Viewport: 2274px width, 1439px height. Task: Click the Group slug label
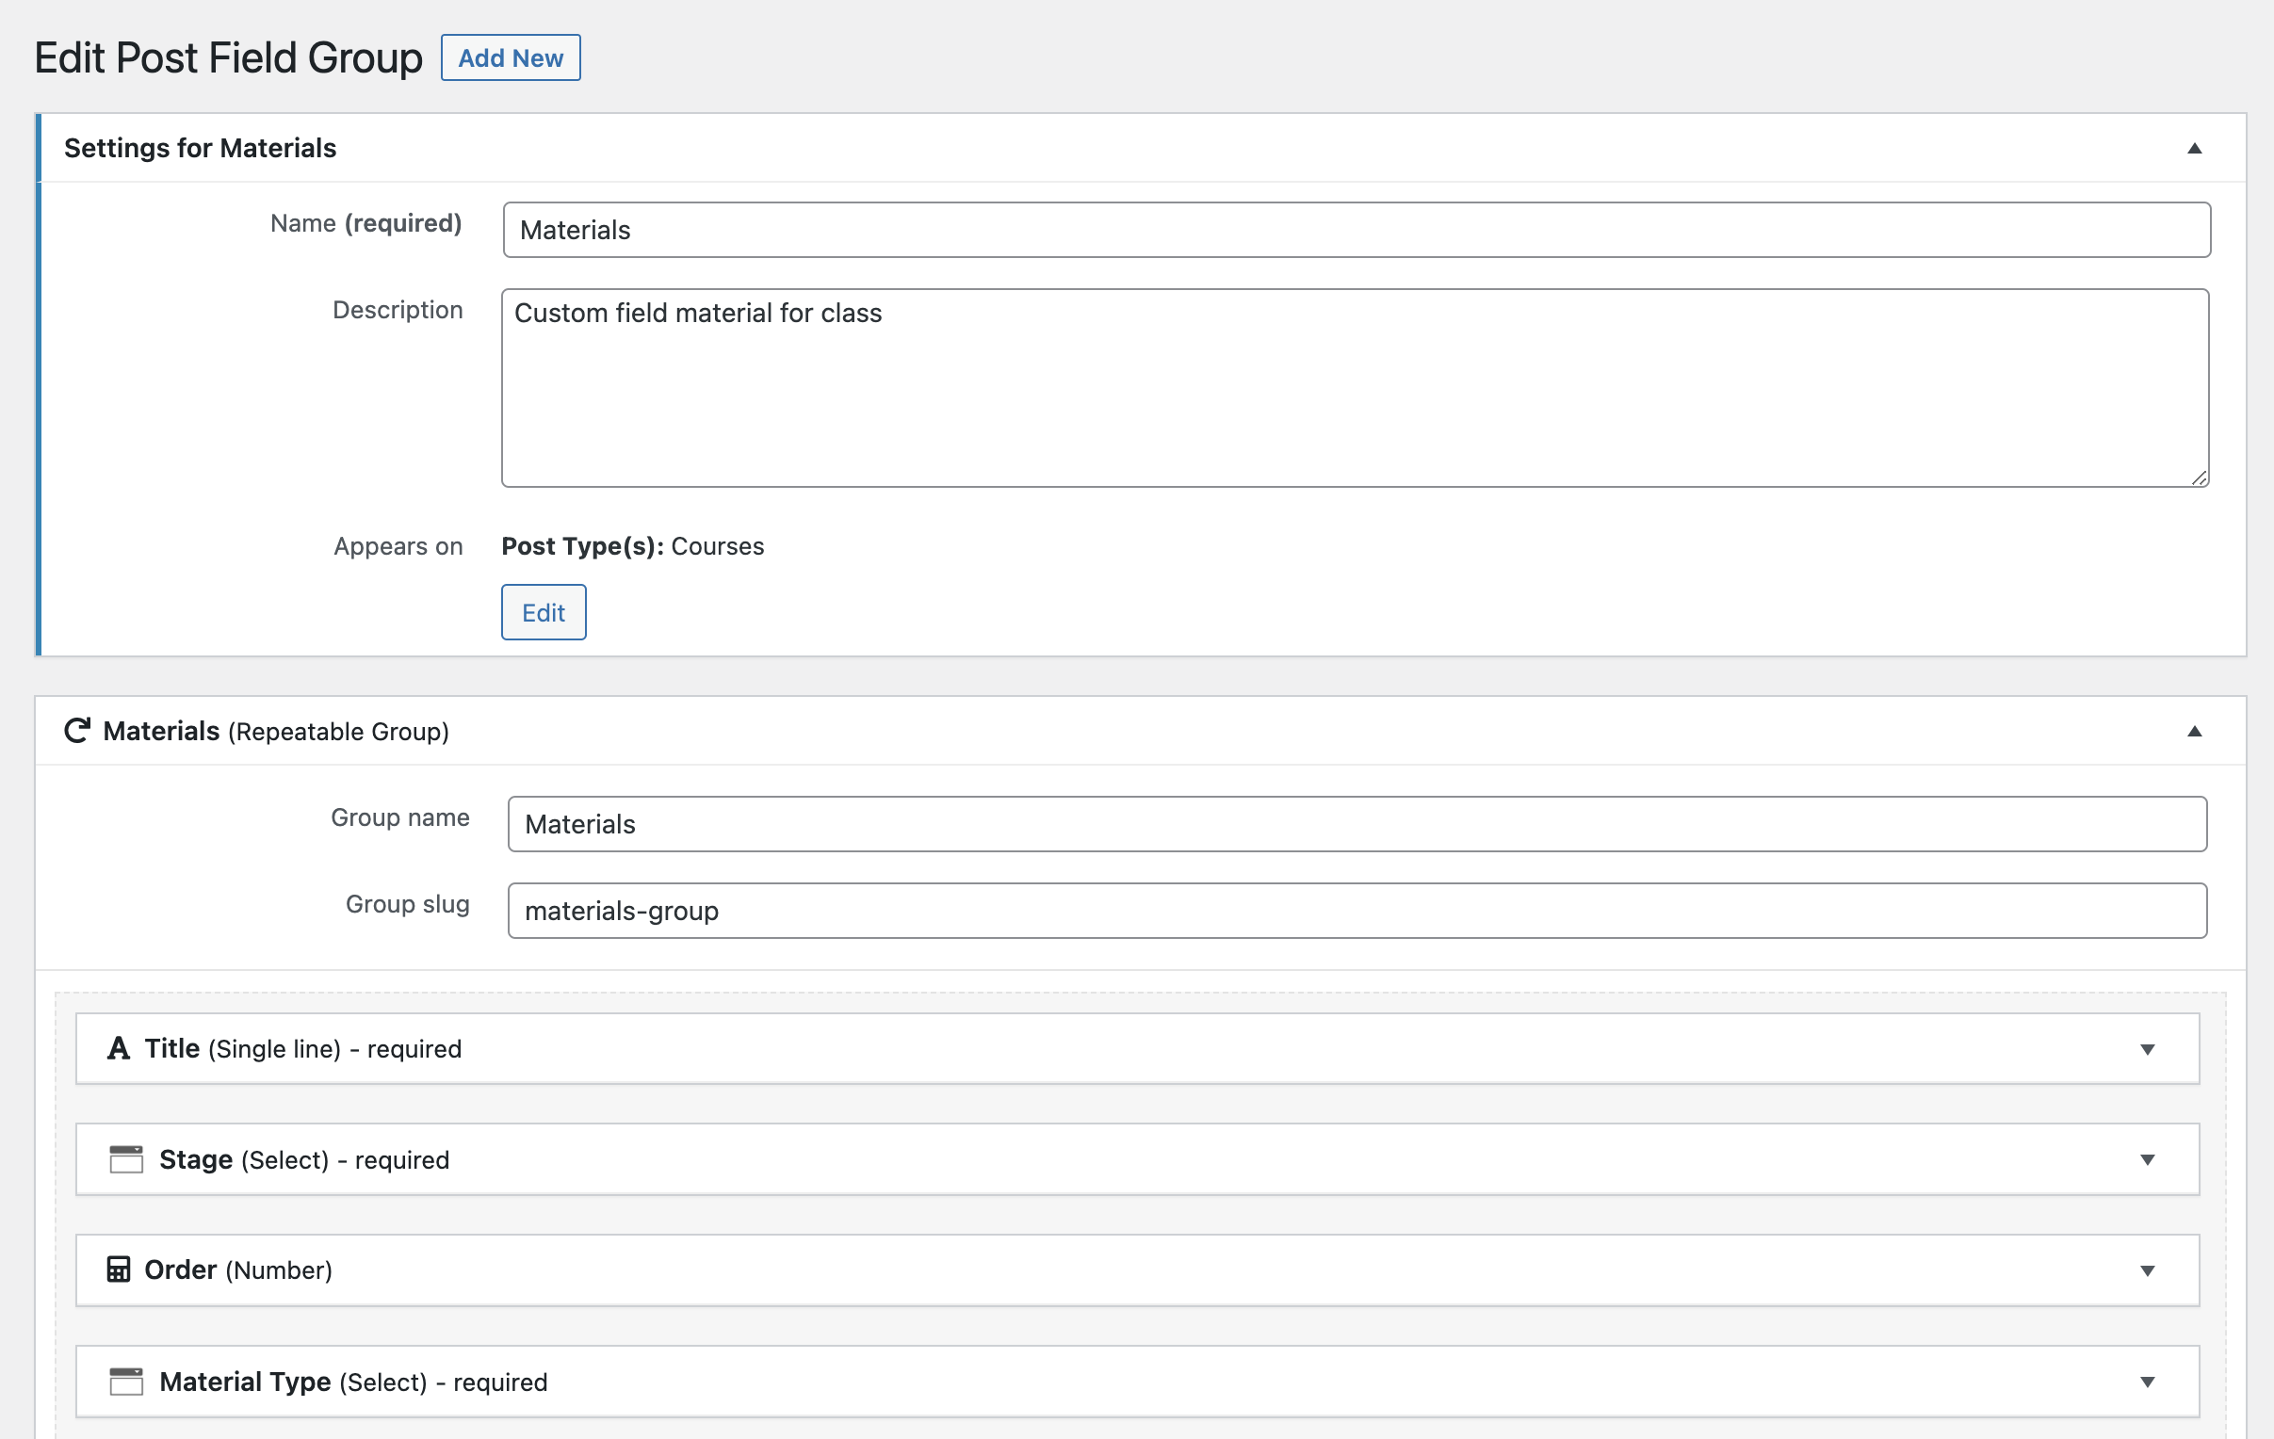click(x=408, y=905)
